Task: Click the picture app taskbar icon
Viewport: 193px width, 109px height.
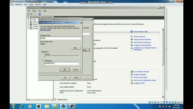Action: pos(55,106)
